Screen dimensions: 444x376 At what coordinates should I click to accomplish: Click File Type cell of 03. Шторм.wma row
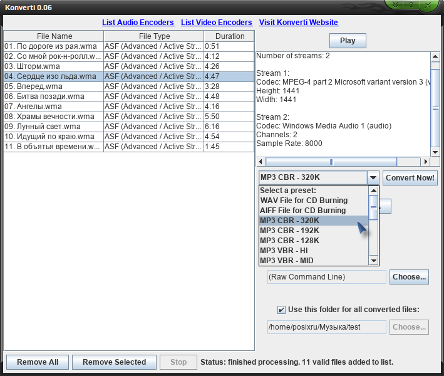(154, 66)
